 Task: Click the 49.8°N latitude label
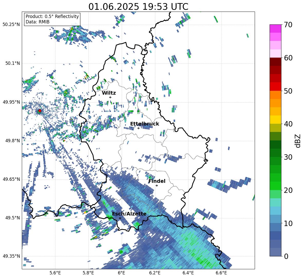13,141
